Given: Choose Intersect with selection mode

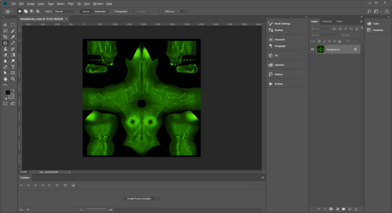Looking at the screenshot, I should click(x=38, y=12).
